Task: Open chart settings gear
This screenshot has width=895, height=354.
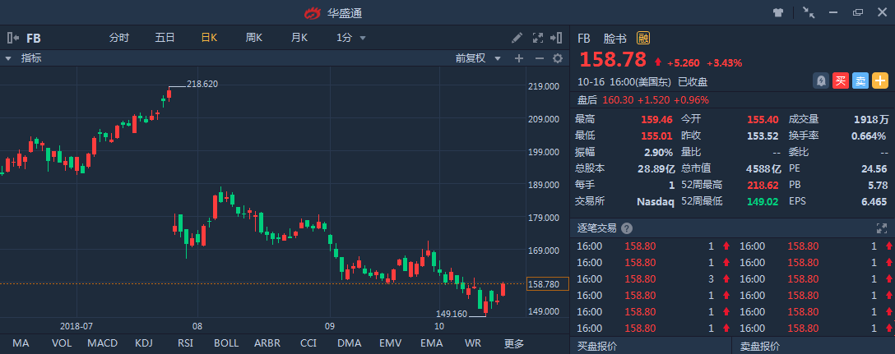Action: [x=558, y=58]
